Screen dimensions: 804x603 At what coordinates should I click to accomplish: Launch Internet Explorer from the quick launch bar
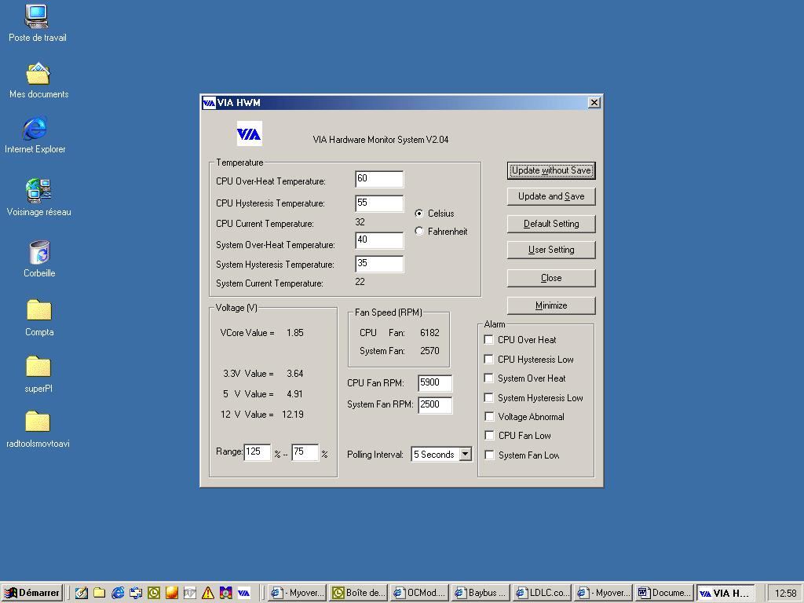(x=118, y=593)
